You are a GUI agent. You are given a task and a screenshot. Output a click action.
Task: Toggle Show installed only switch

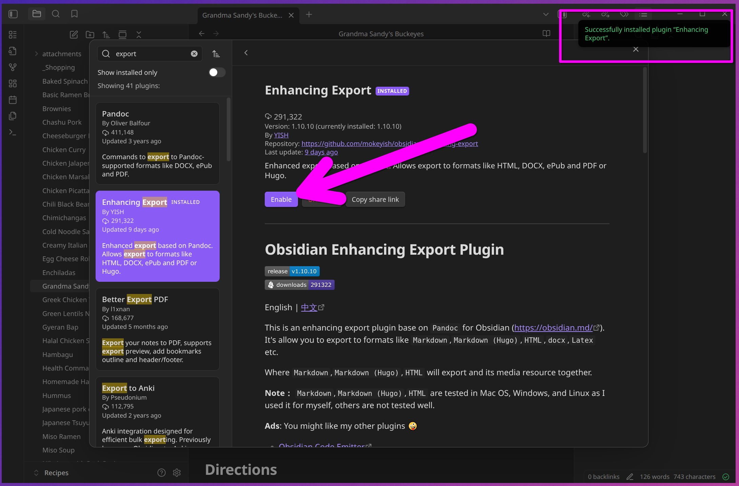[217, 72]
